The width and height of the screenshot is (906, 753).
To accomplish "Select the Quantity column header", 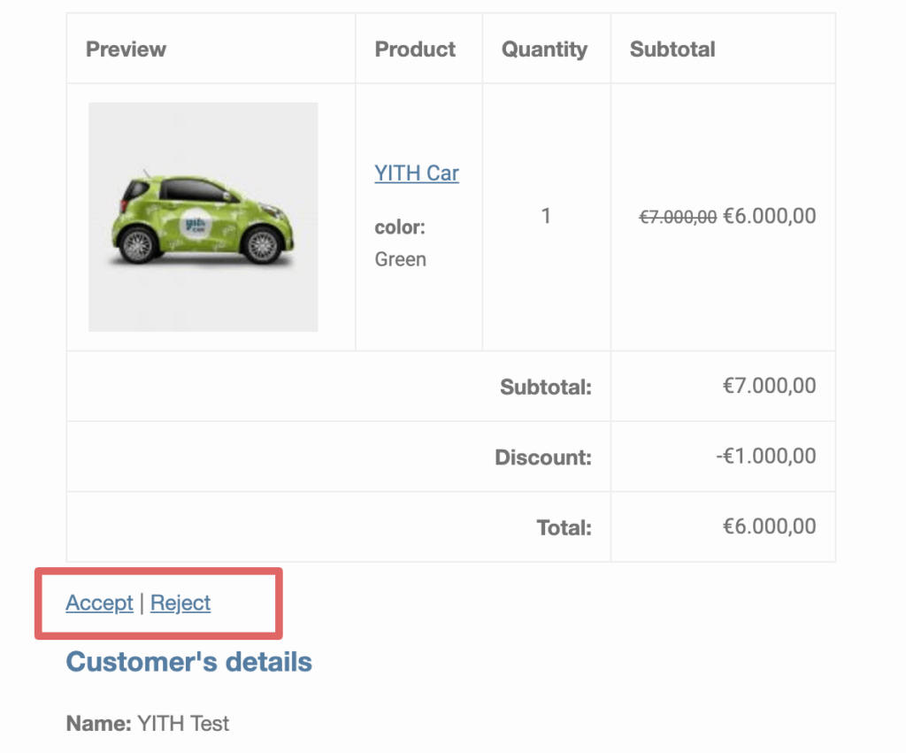I will 544,50.
